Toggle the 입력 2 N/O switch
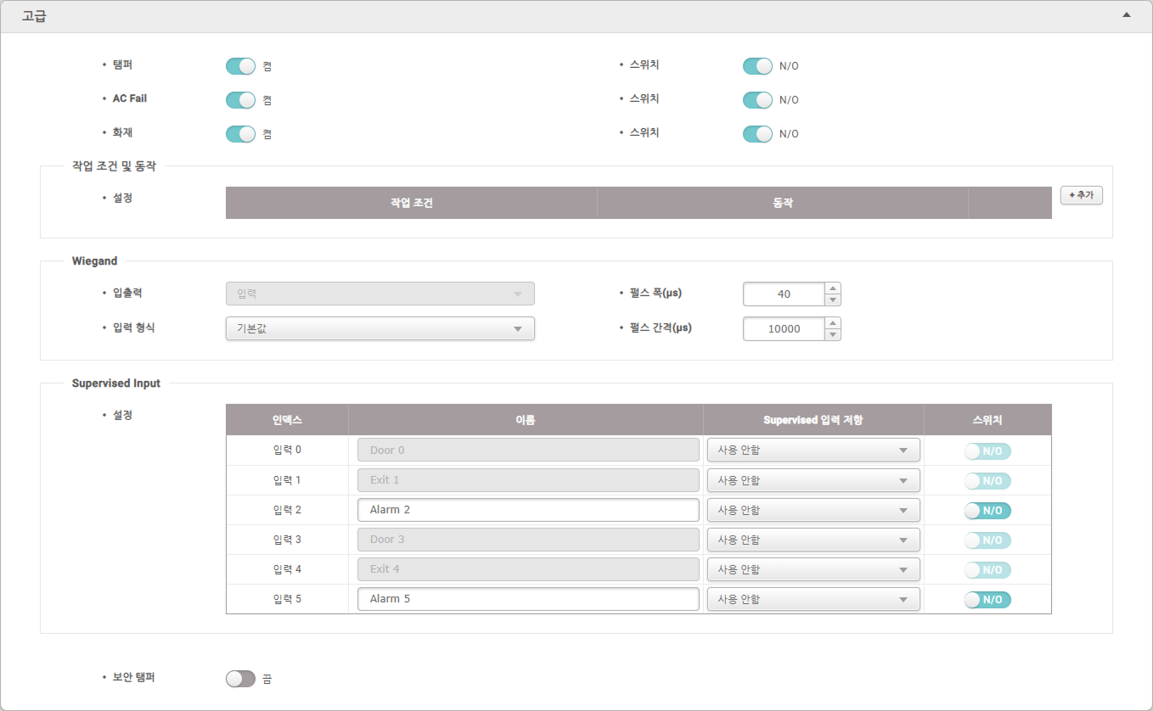The height and width of the screenshot is (711, 1153). coord(987,511)
